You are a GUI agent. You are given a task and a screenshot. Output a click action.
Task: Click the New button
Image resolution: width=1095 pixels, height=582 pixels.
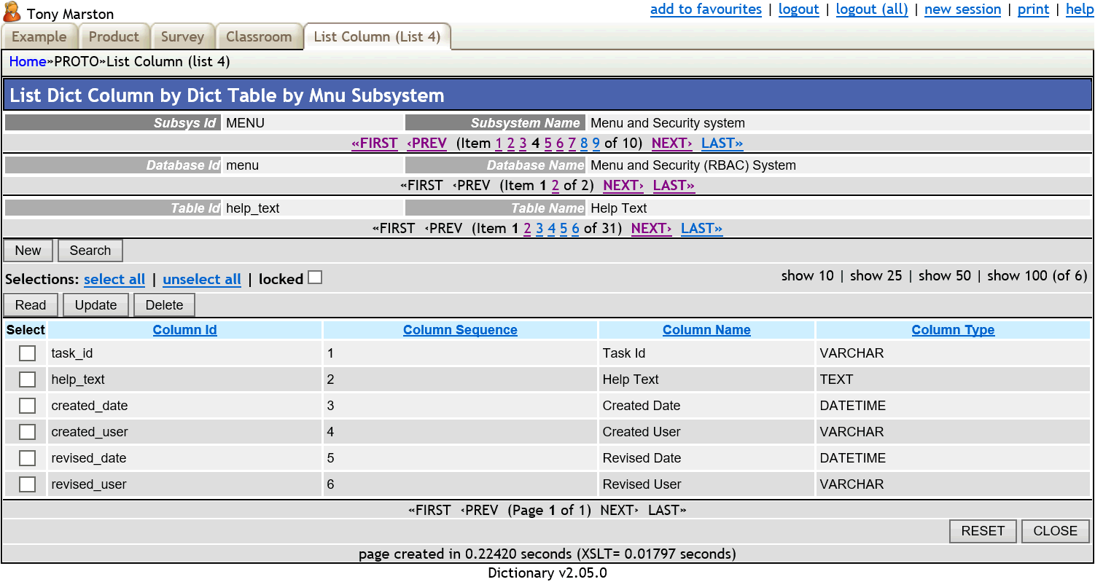28,250
